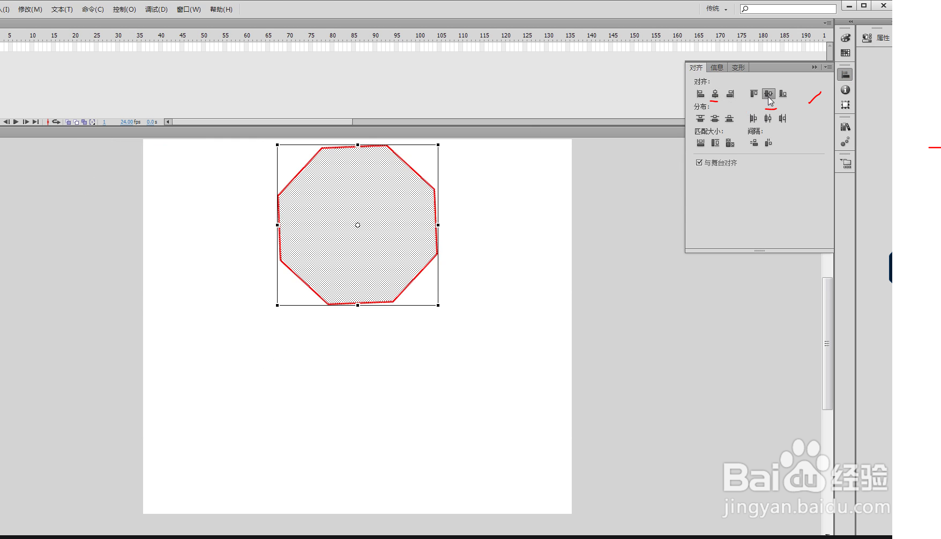The image size is (941, 539).
Task: Click the distribute vertical center icon
Action: [x=715, y=119]
